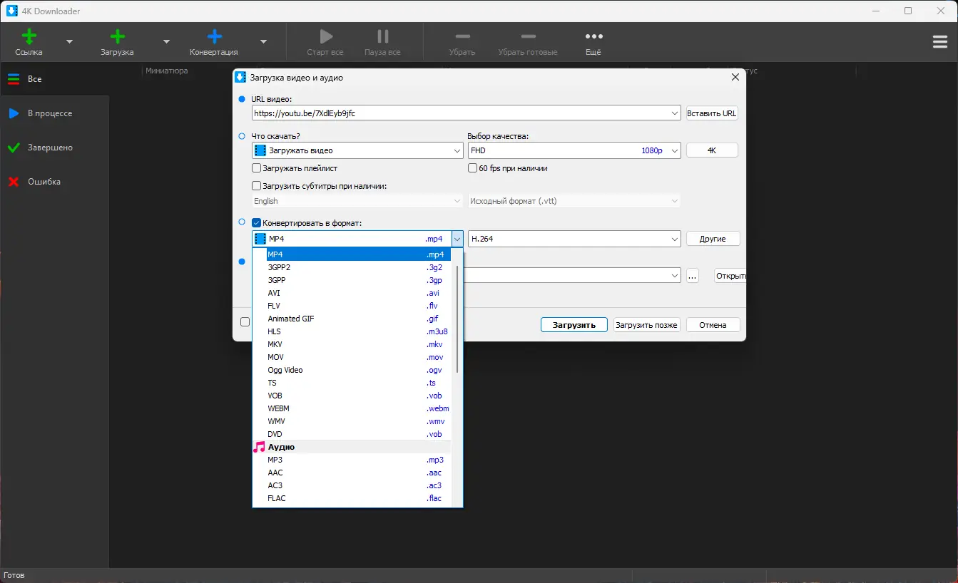Enable 60 fps при наличии option
Viewport: 958px width, 583px height.
(x=472, y=167)
